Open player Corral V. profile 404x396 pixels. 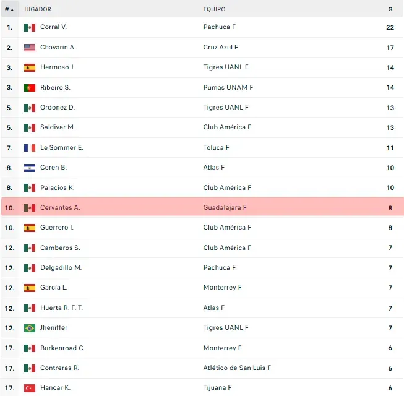coord(53,27)
